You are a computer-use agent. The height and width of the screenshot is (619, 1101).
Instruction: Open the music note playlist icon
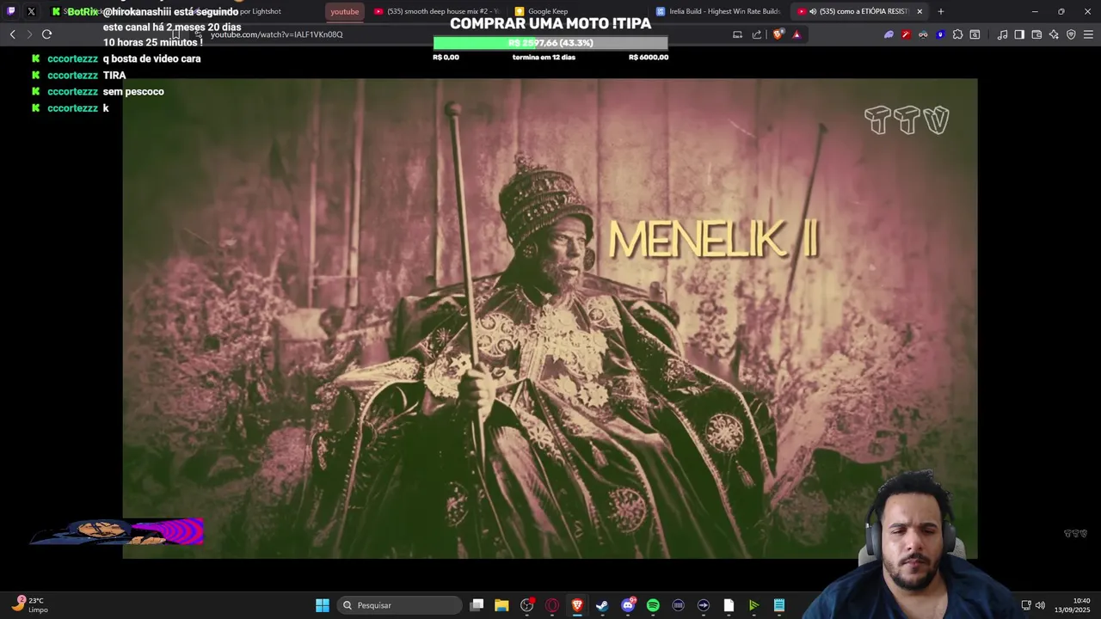[x=1002, y=34]
